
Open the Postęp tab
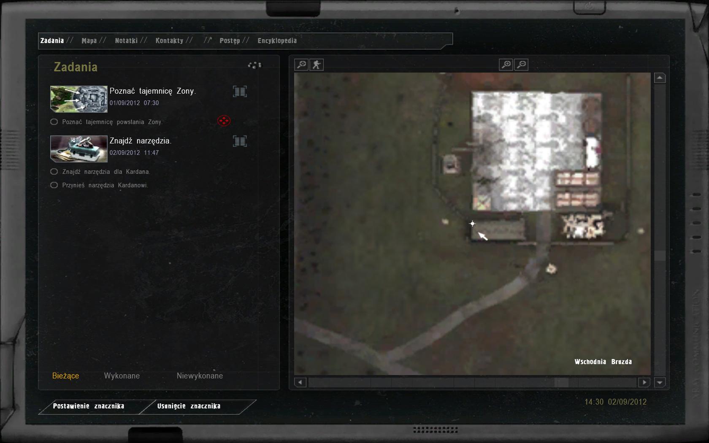[230, 41]
